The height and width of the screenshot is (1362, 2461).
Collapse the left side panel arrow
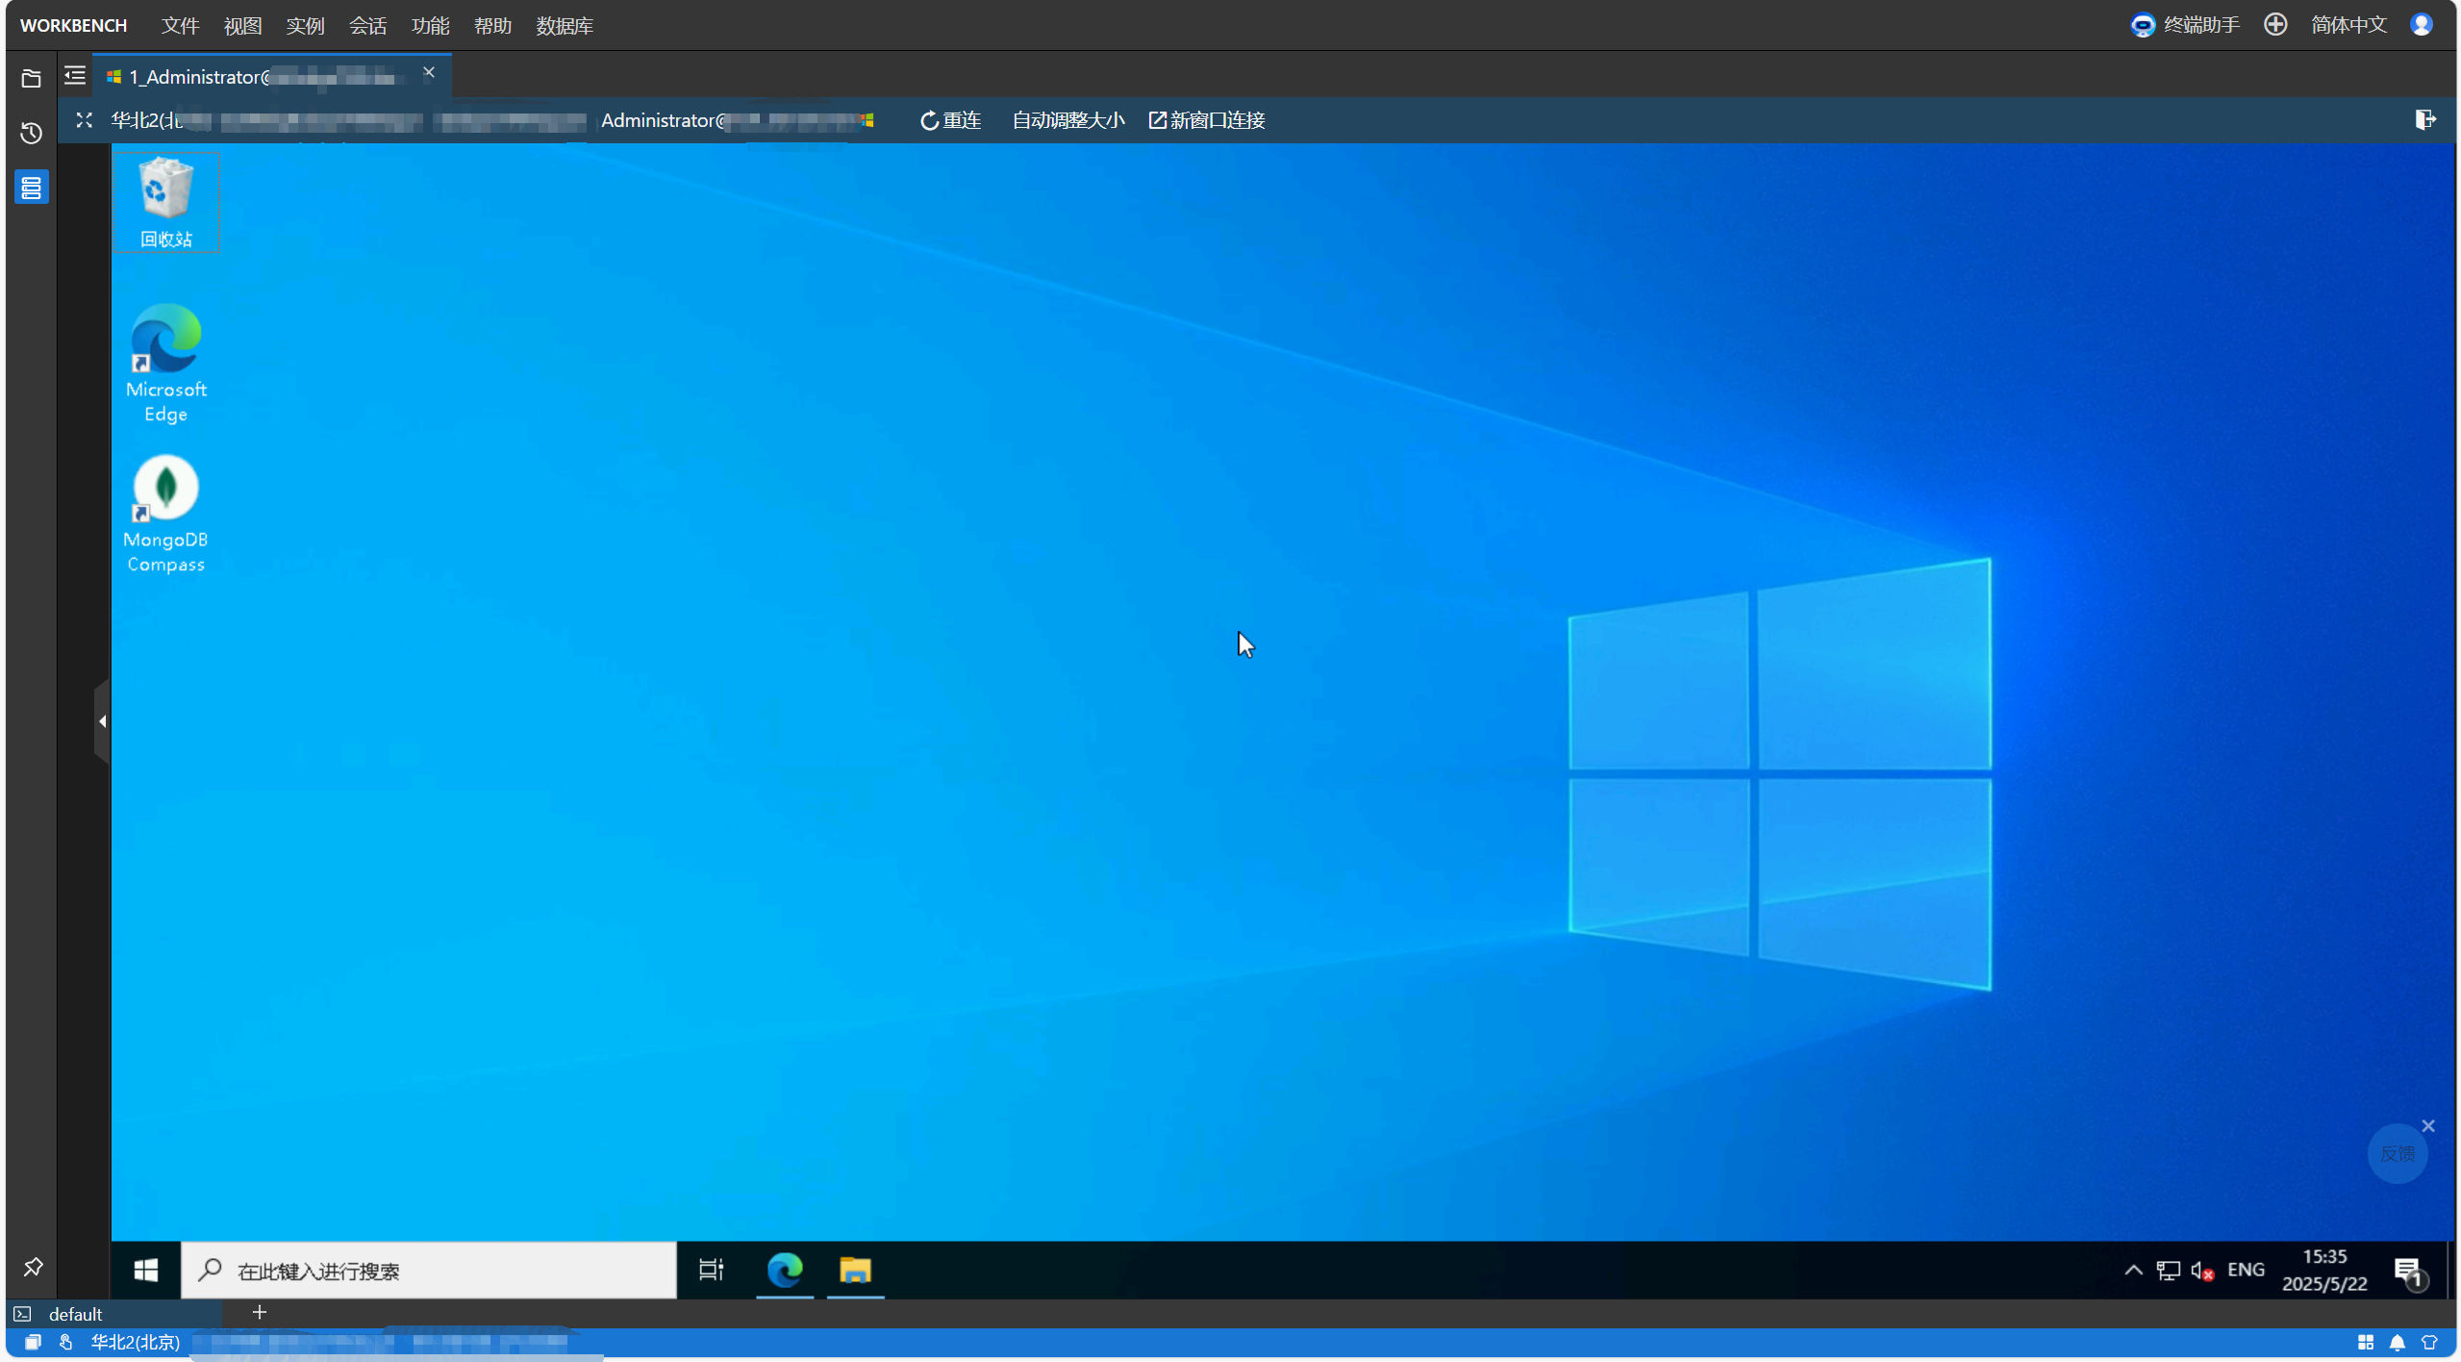pos(102,721)
